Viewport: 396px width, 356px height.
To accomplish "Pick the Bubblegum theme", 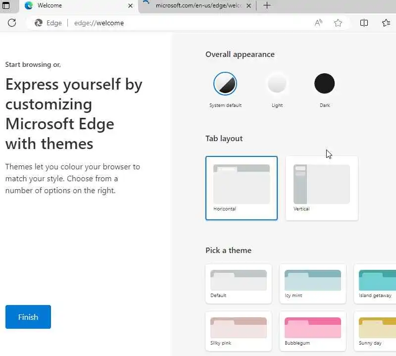I will [x=313, y=331].
